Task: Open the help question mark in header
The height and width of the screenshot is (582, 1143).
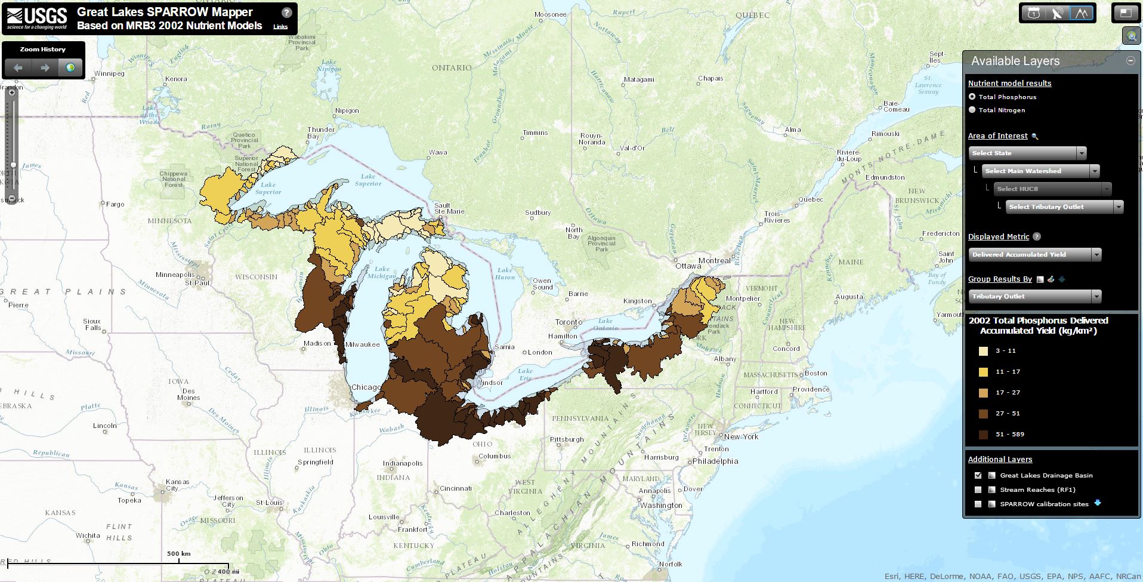Action: tap(286, 13)
